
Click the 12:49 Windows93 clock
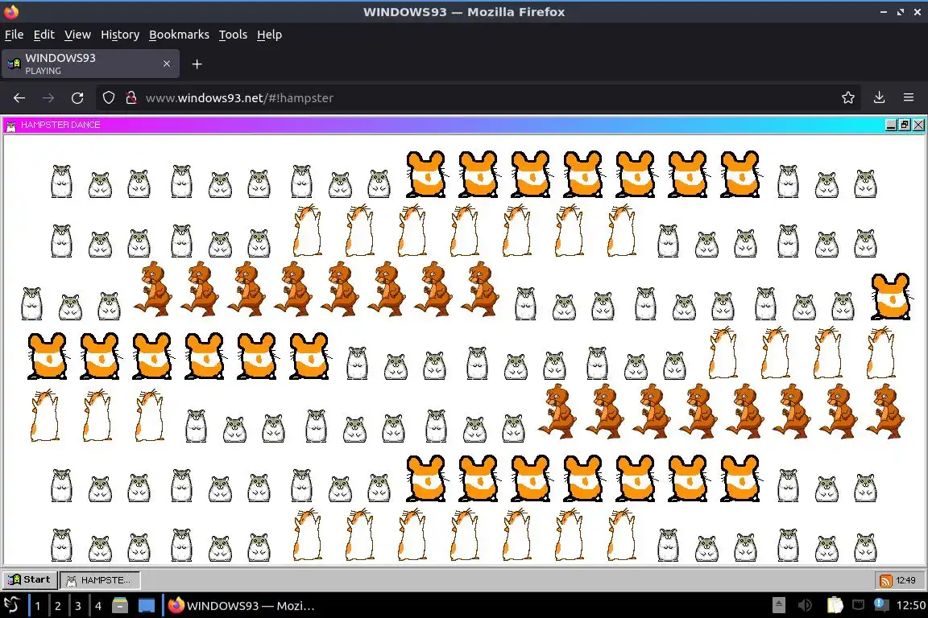[x=905, y=581]
